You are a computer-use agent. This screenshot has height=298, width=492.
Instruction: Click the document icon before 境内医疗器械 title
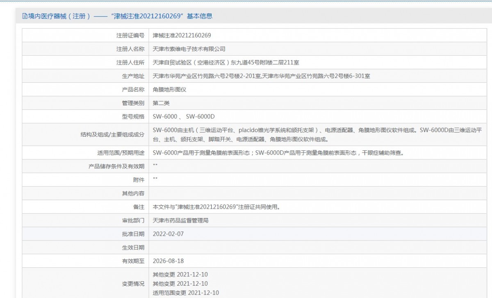(x=25, y=16)
